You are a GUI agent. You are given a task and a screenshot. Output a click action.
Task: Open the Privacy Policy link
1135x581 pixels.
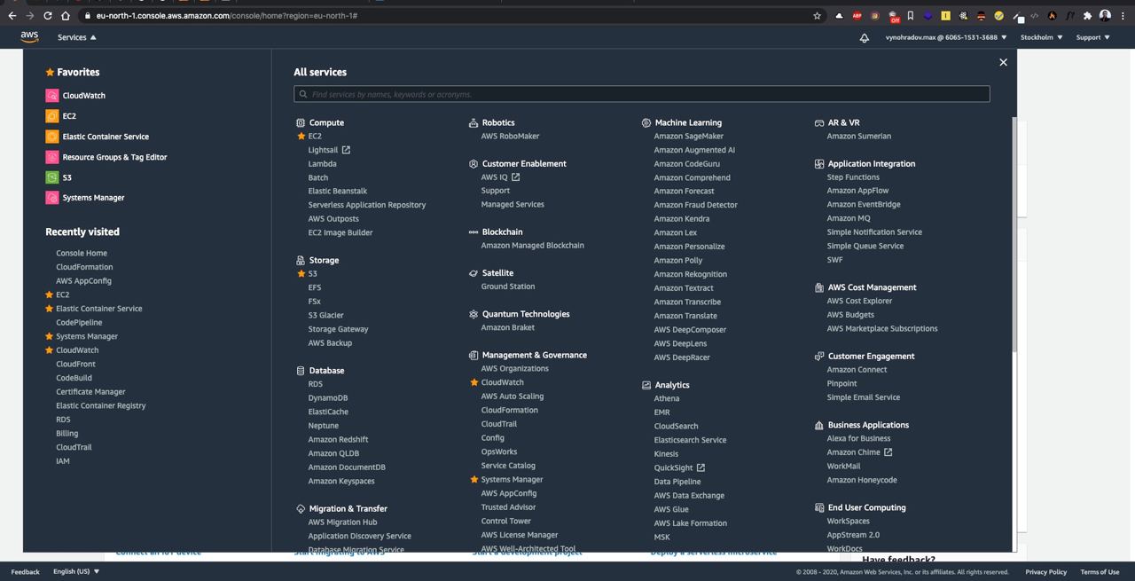point(1045,572)
